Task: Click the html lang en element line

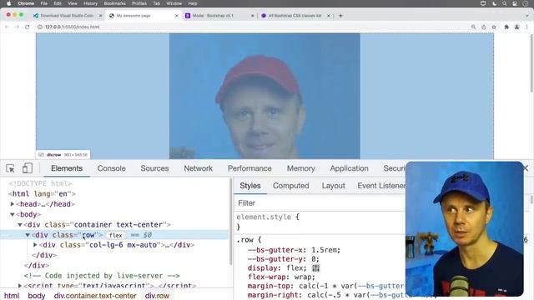Action: pyautogui.click(x=42, y=194)
